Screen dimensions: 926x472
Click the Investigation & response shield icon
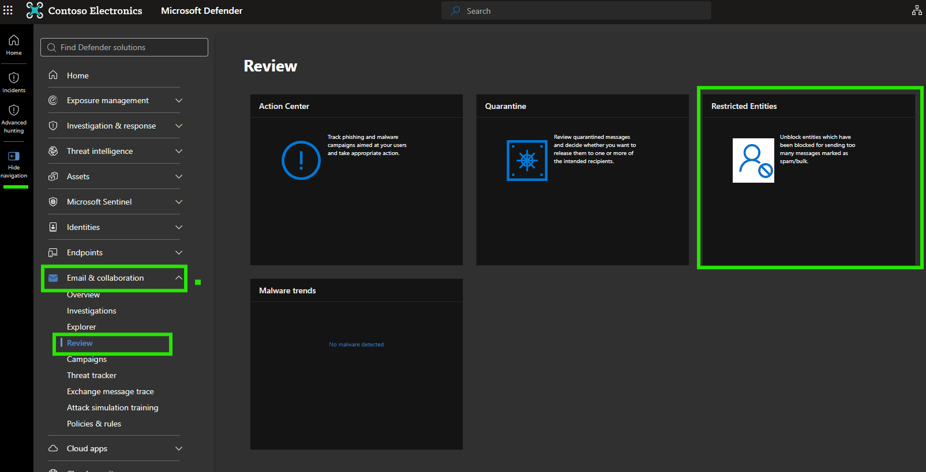click(x=53, y=126)
